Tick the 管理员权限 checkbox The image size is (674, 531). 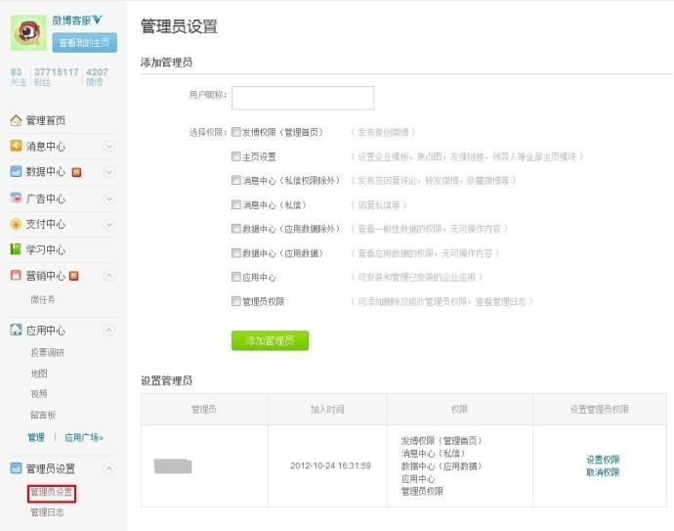236,302
